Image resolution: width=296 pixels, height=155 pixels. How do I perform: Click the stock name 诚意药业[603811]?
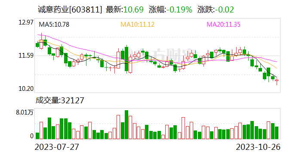click(x=70, y=9)
